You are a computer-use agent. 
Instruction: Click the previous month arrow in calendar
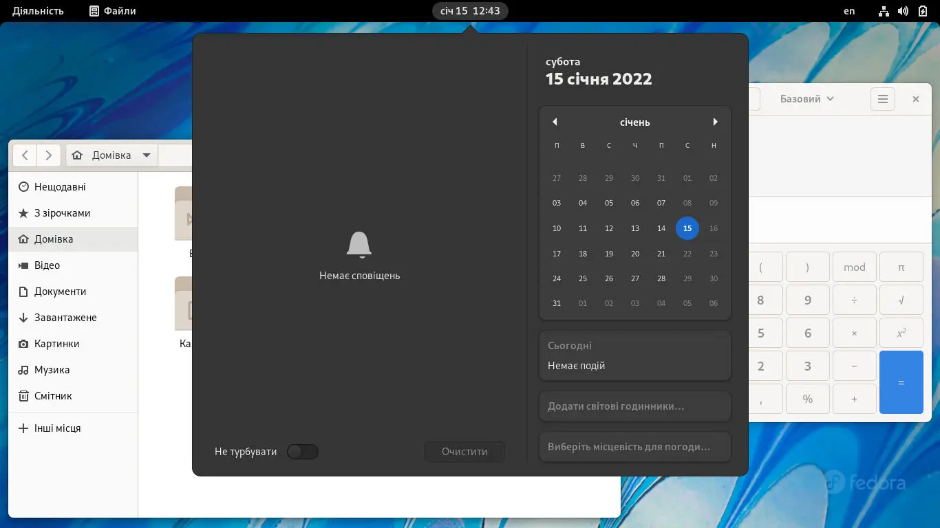tap(555, 122)
